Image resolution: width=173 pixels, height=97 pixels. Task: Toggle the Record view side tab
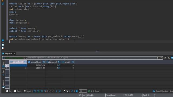pyautogui.click(x=4, y=84)
